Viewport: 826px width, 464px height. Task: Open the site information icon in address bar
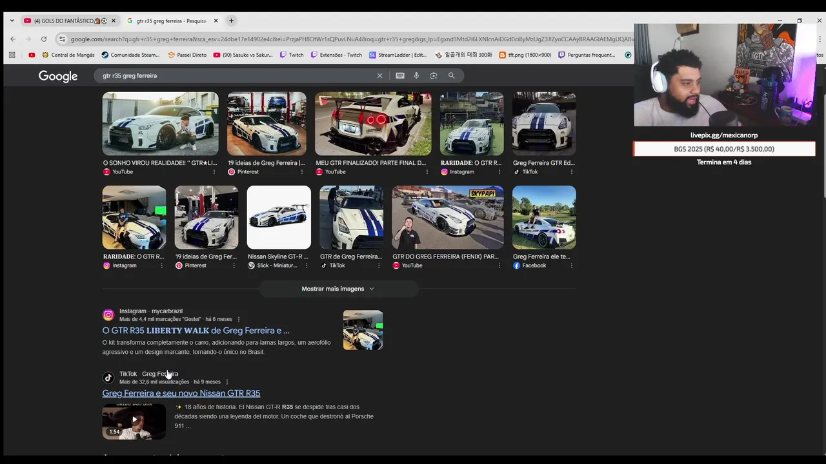(x=62, y=39)
